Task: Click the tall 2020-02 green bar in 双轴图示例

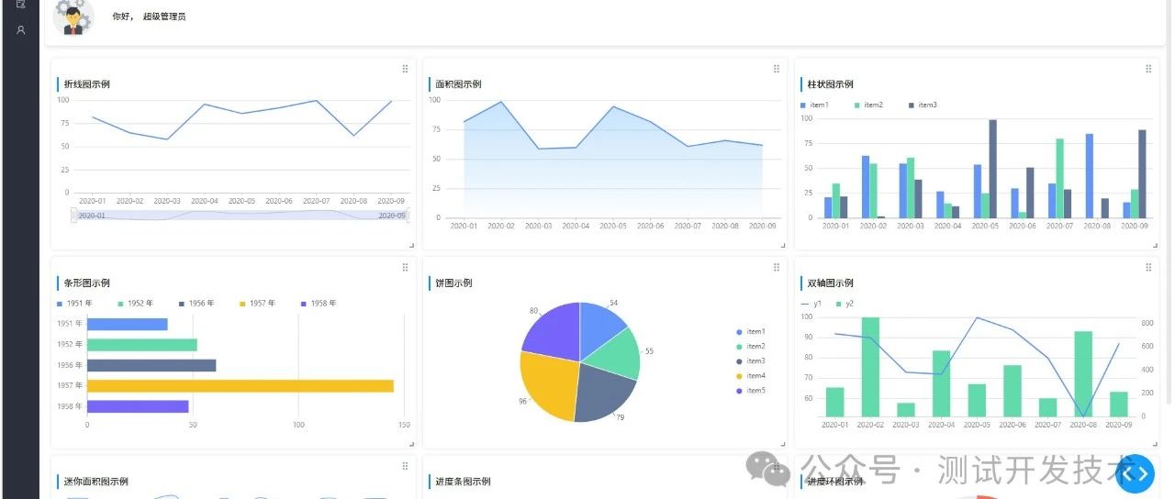Action: coord(870,367)
